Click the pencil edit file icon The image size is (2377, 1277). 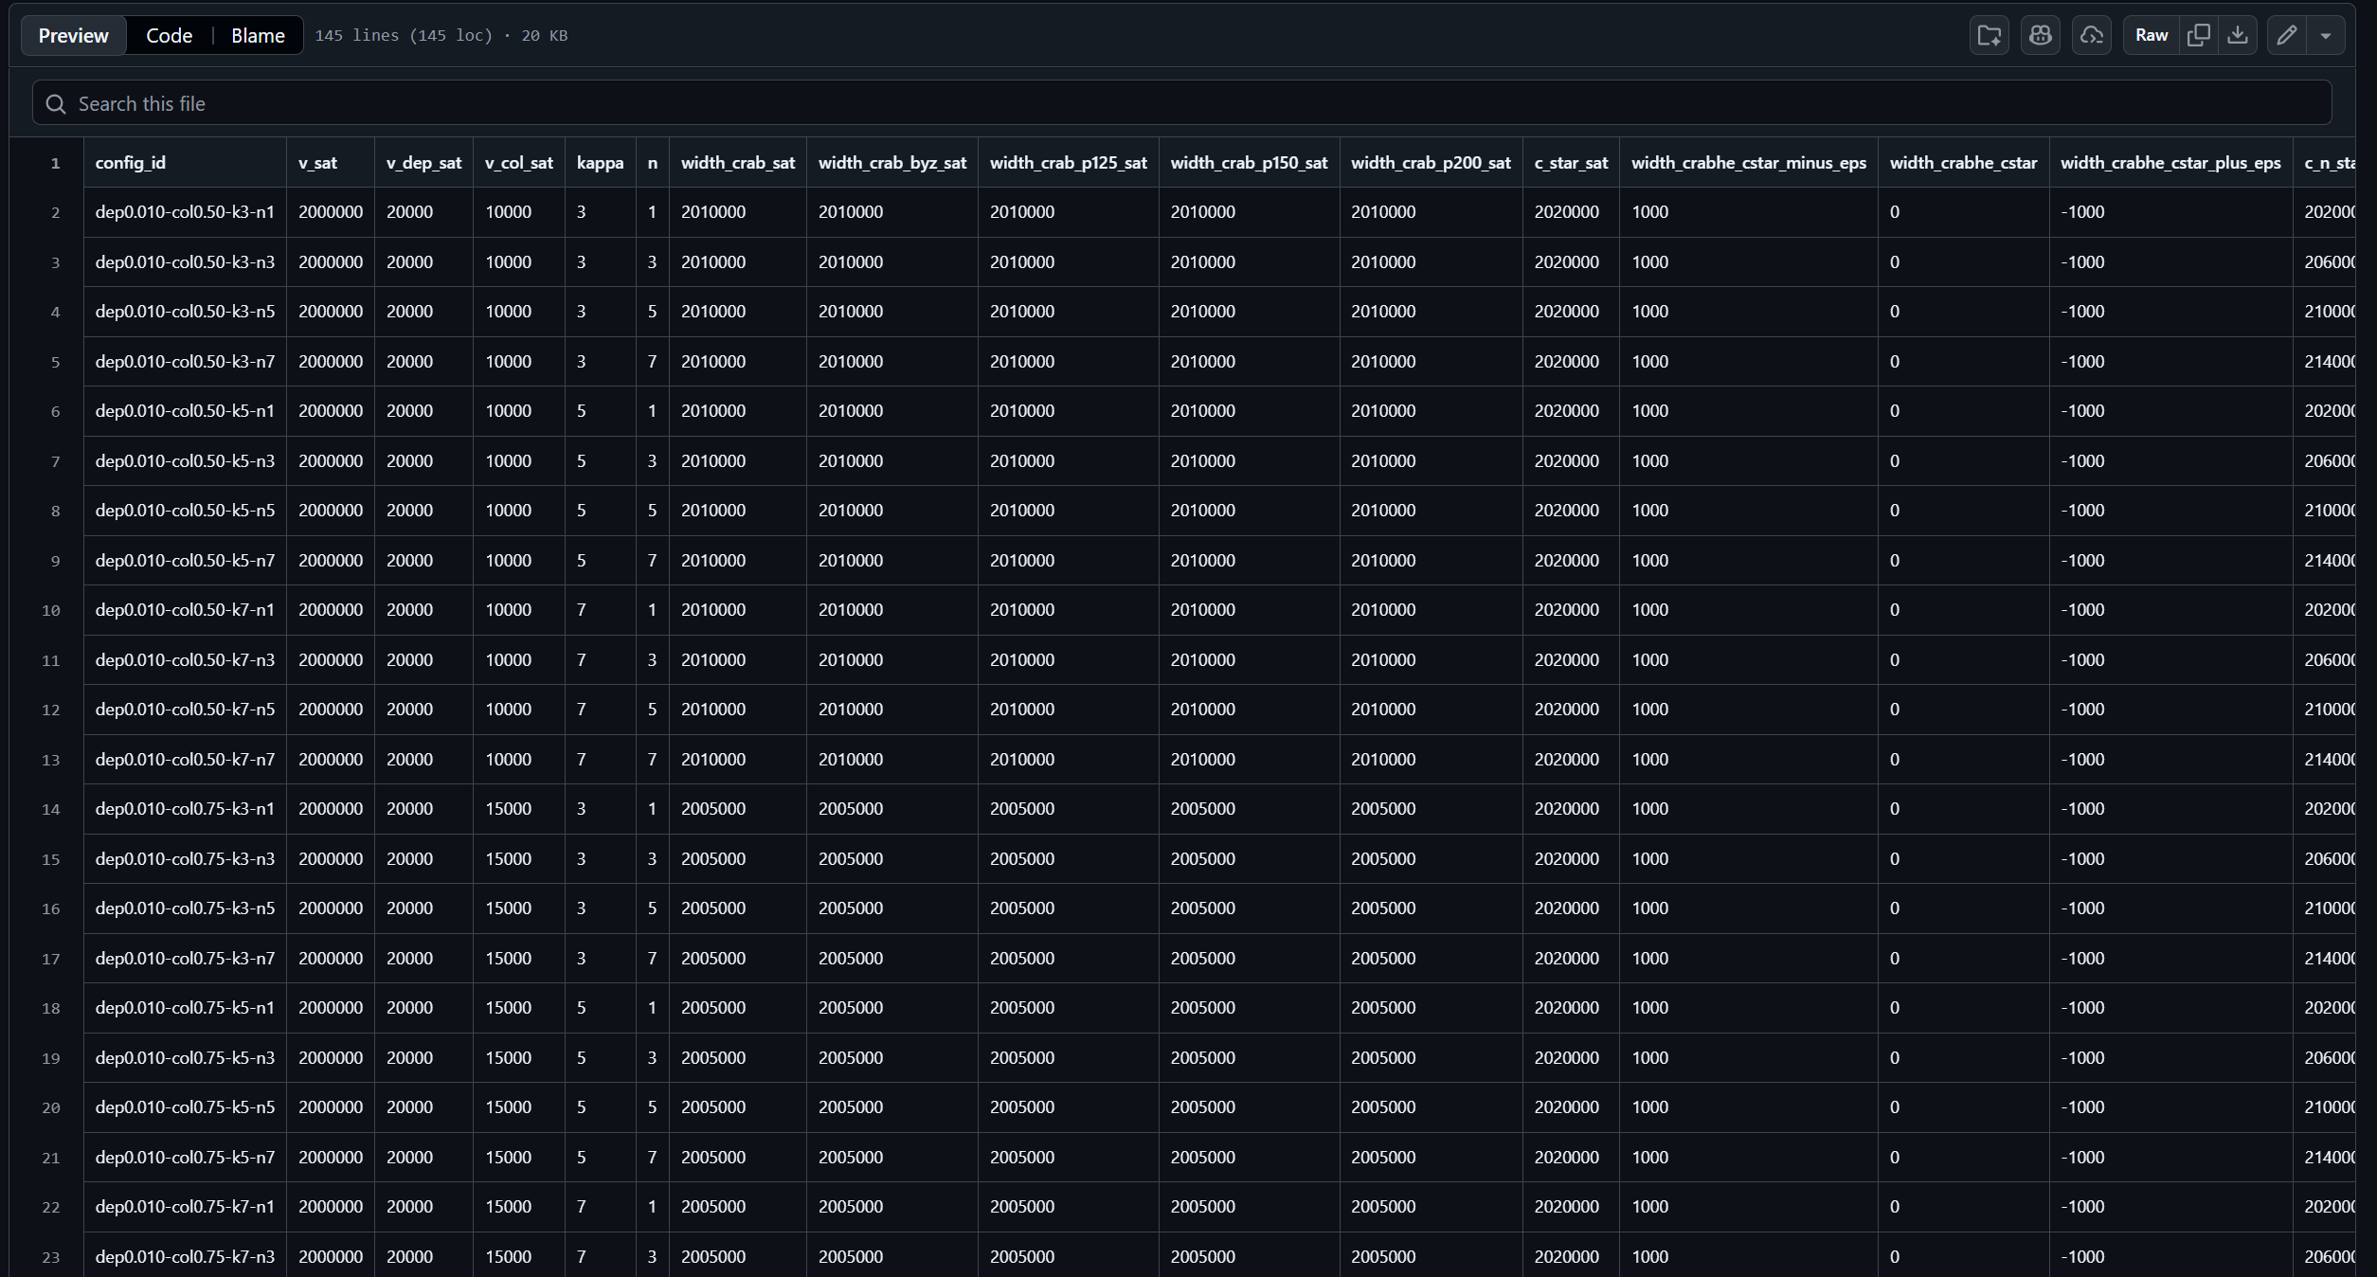(x=2286, y=36)
